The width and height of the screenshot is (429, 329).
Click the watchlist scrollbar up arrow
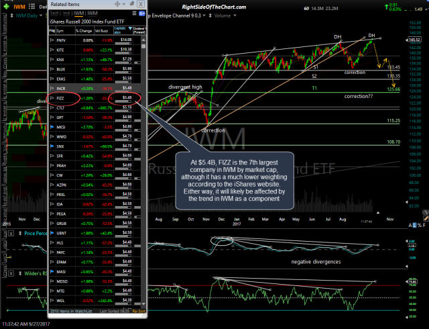pos(143,40)
